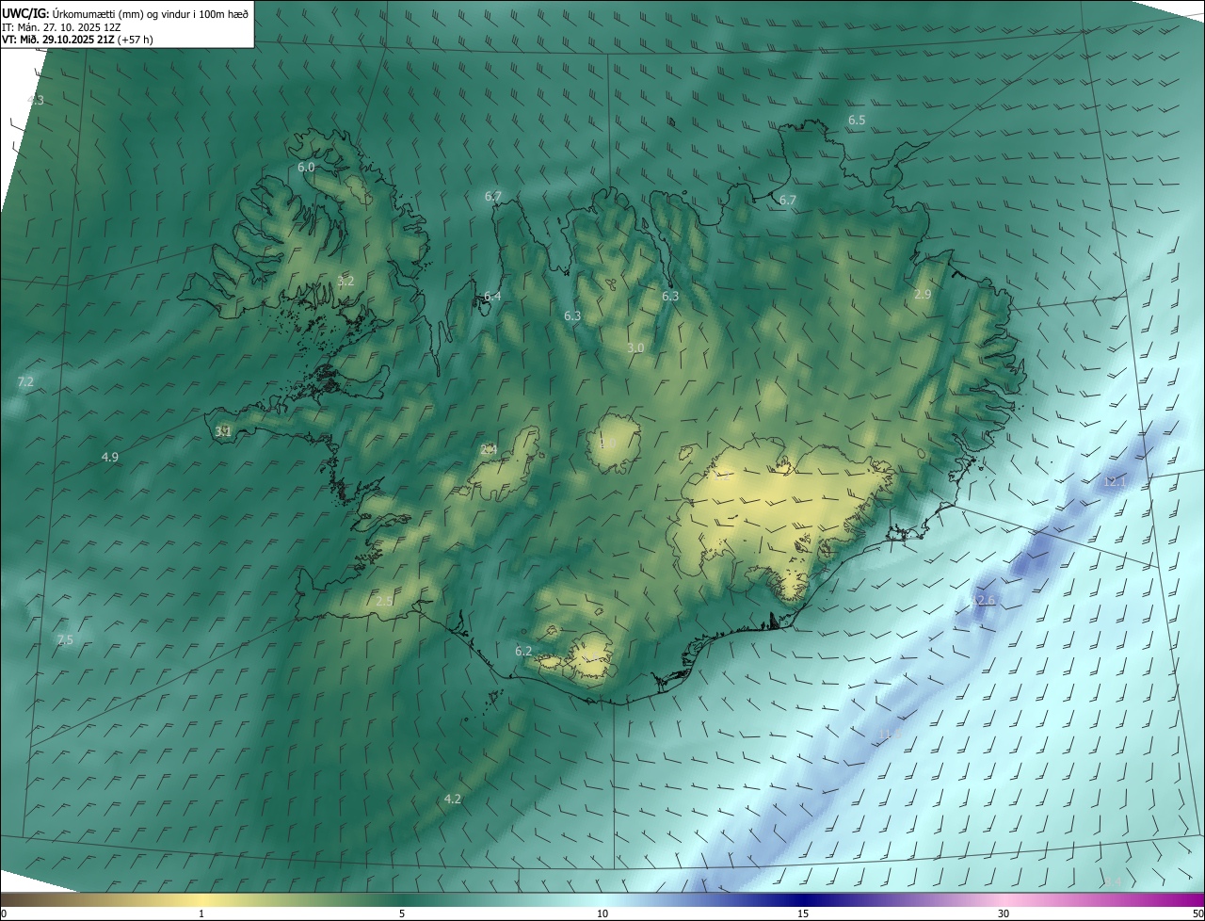
Task: Click the 6.4 value label
Action: [492, 296]
